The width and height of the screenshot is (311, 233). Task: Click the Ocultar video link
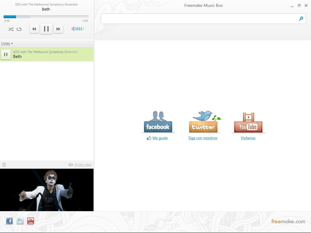point(83,165)
